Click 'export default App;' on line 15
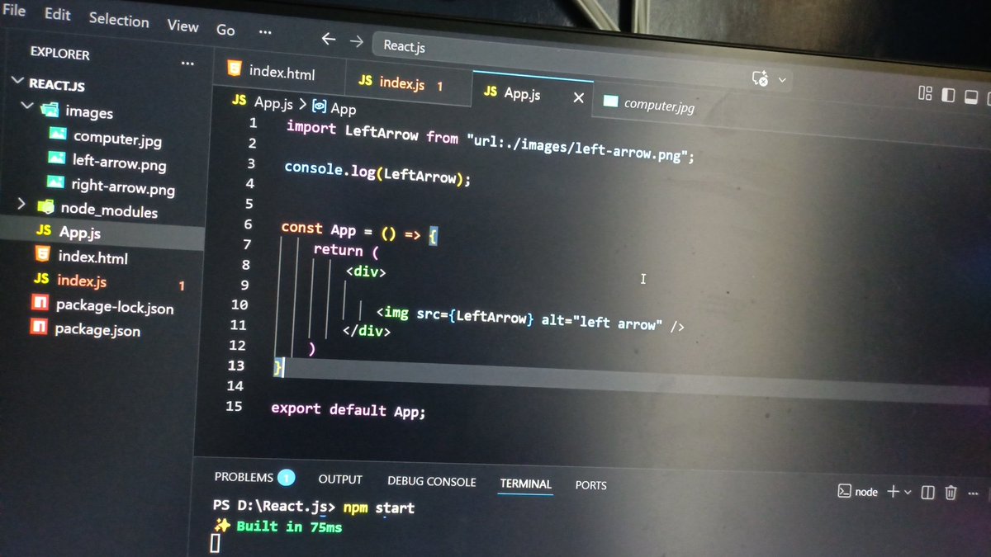This screenshot has height=557, width=991. tap(348, 410)
